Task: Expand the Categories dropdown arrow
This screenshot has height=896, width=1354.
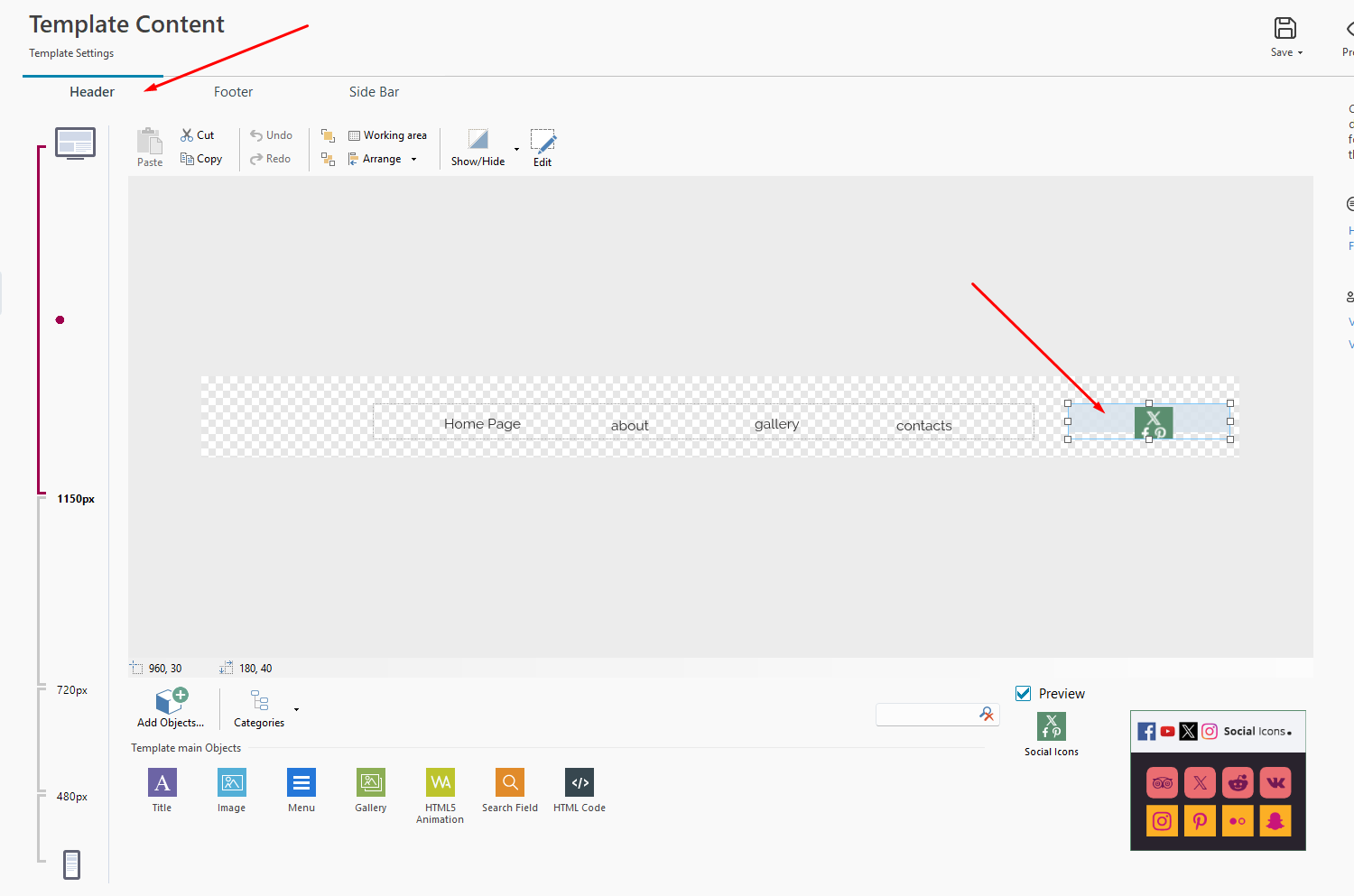Action: 296,709
